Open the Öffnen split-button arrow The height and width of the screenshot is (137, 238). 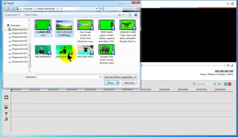(118, 83)
